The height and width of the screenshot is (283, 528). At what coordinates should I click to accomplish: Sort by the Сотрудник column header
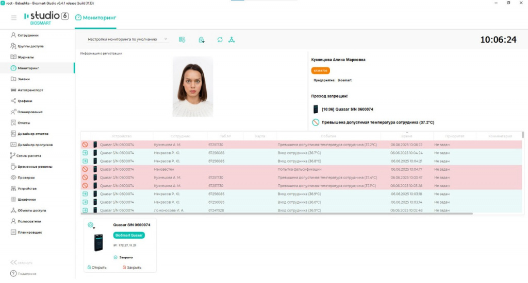(x=180, y=136)
